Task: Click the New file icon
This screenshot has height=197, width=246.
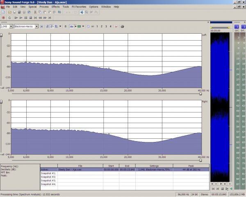Action: tap(4, 12)
